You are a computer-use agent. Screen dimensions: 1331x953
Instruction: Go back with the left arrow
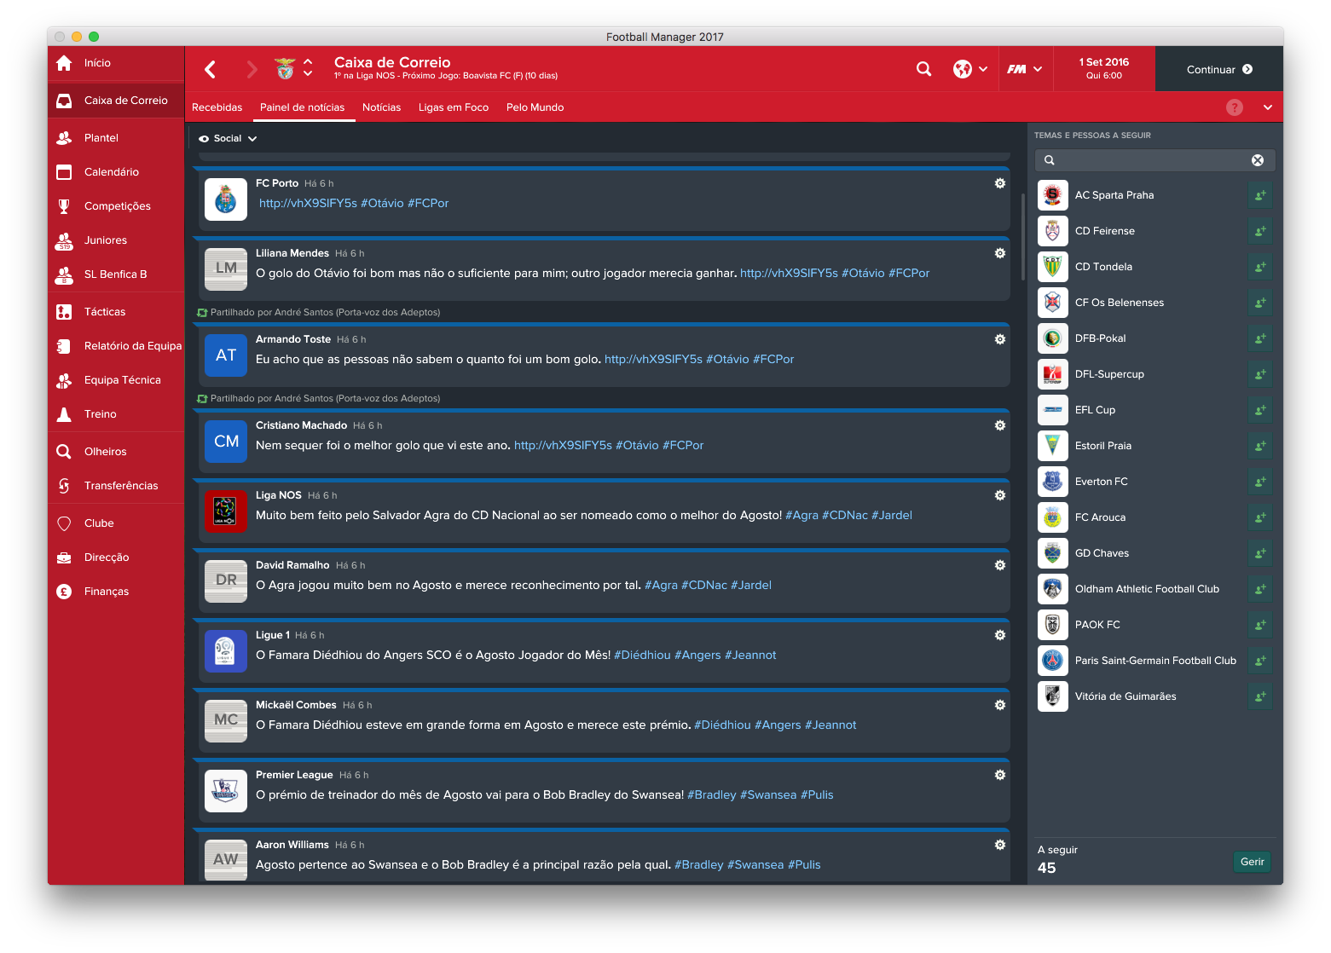[211, 69]
